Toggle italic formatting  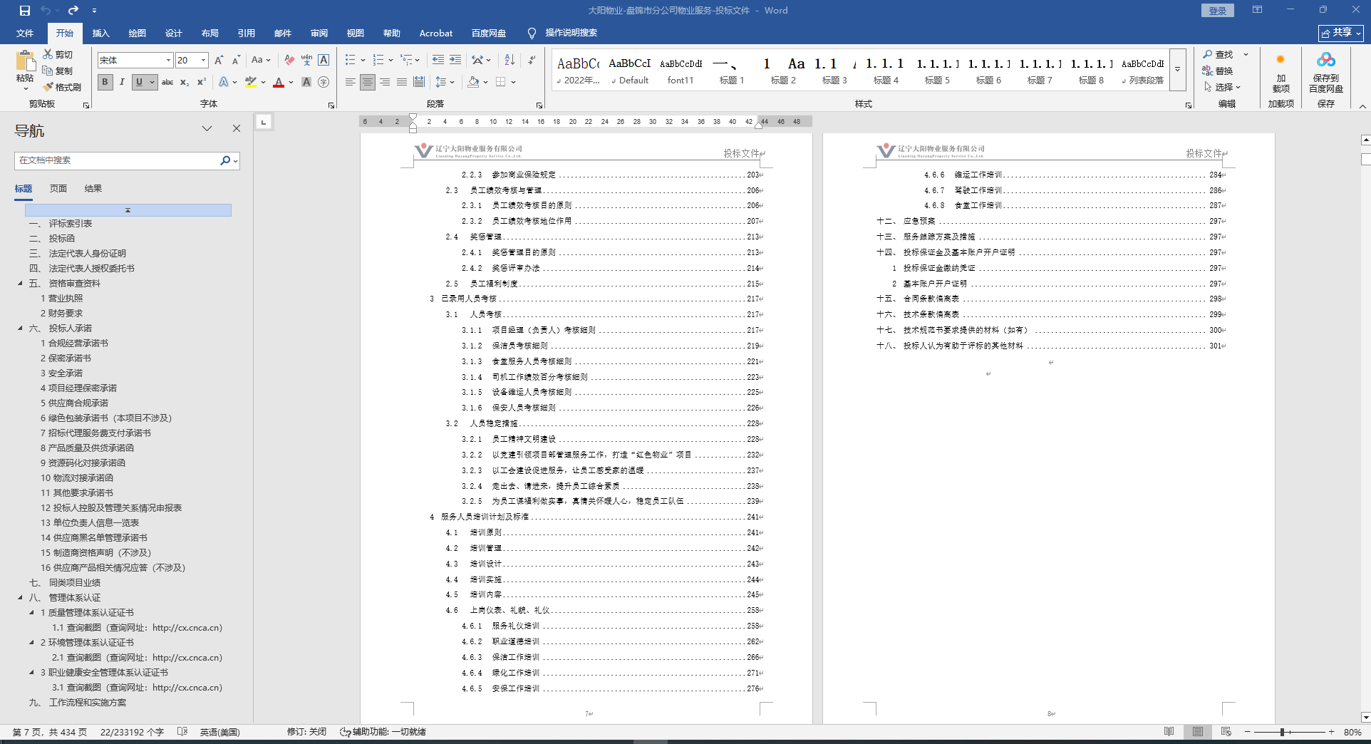coord(122,82)
